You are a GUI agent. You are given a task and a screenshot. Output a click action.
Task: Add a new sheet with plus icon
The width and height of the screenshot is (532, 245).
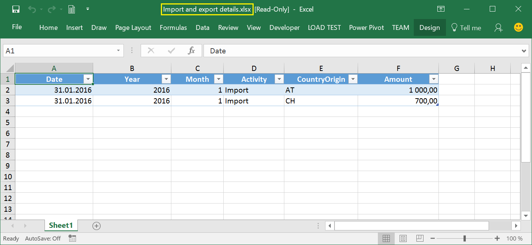pyautogui.click(x=97, y=226)
